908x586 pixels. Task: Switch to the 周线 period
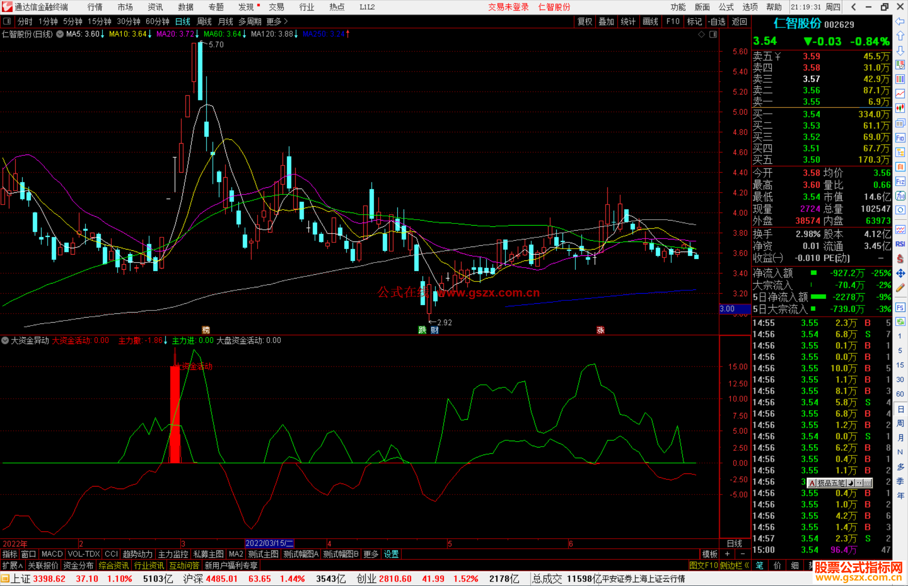(x=204, y=21)
